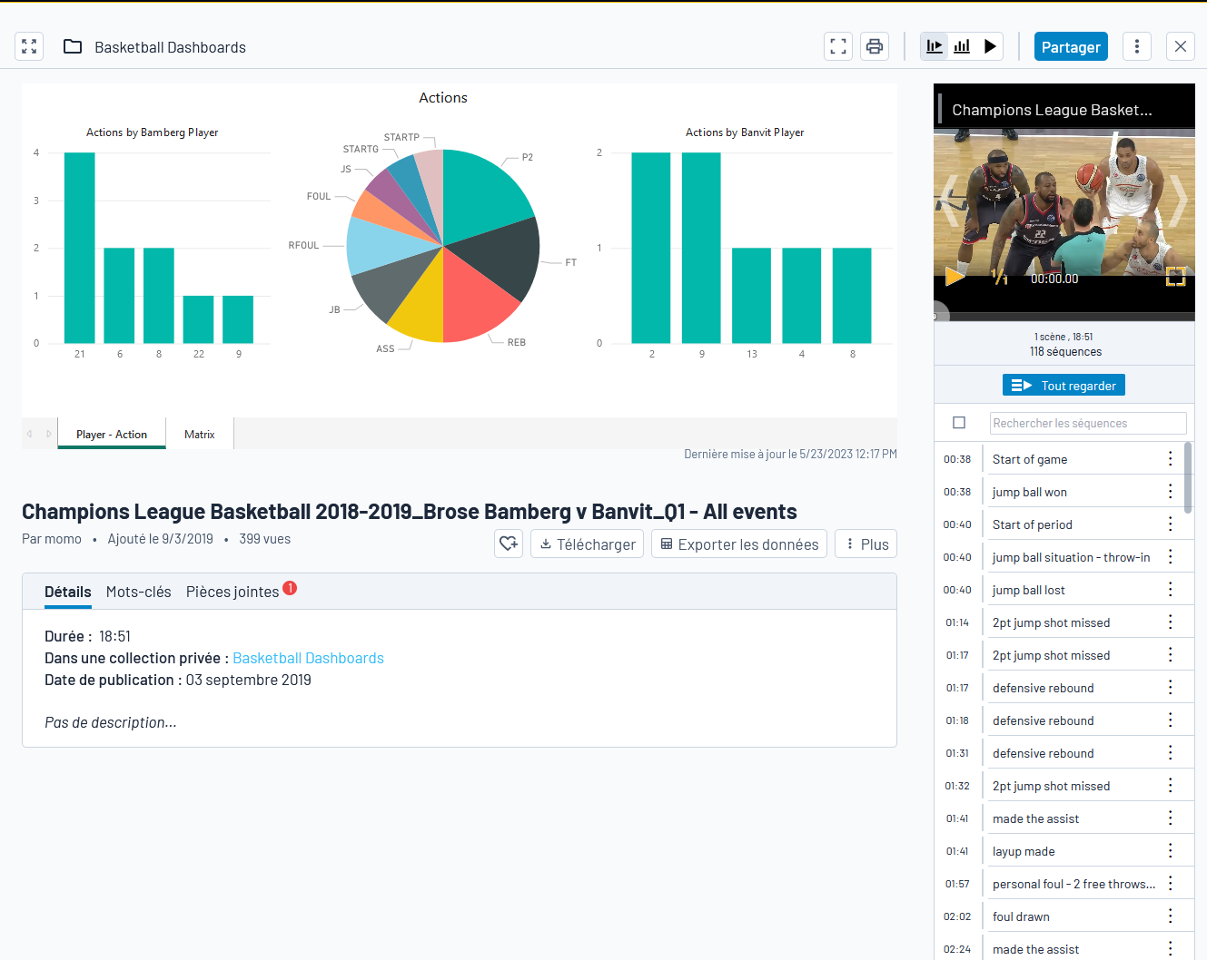Open the Détails tab

[x=68, y=592]
